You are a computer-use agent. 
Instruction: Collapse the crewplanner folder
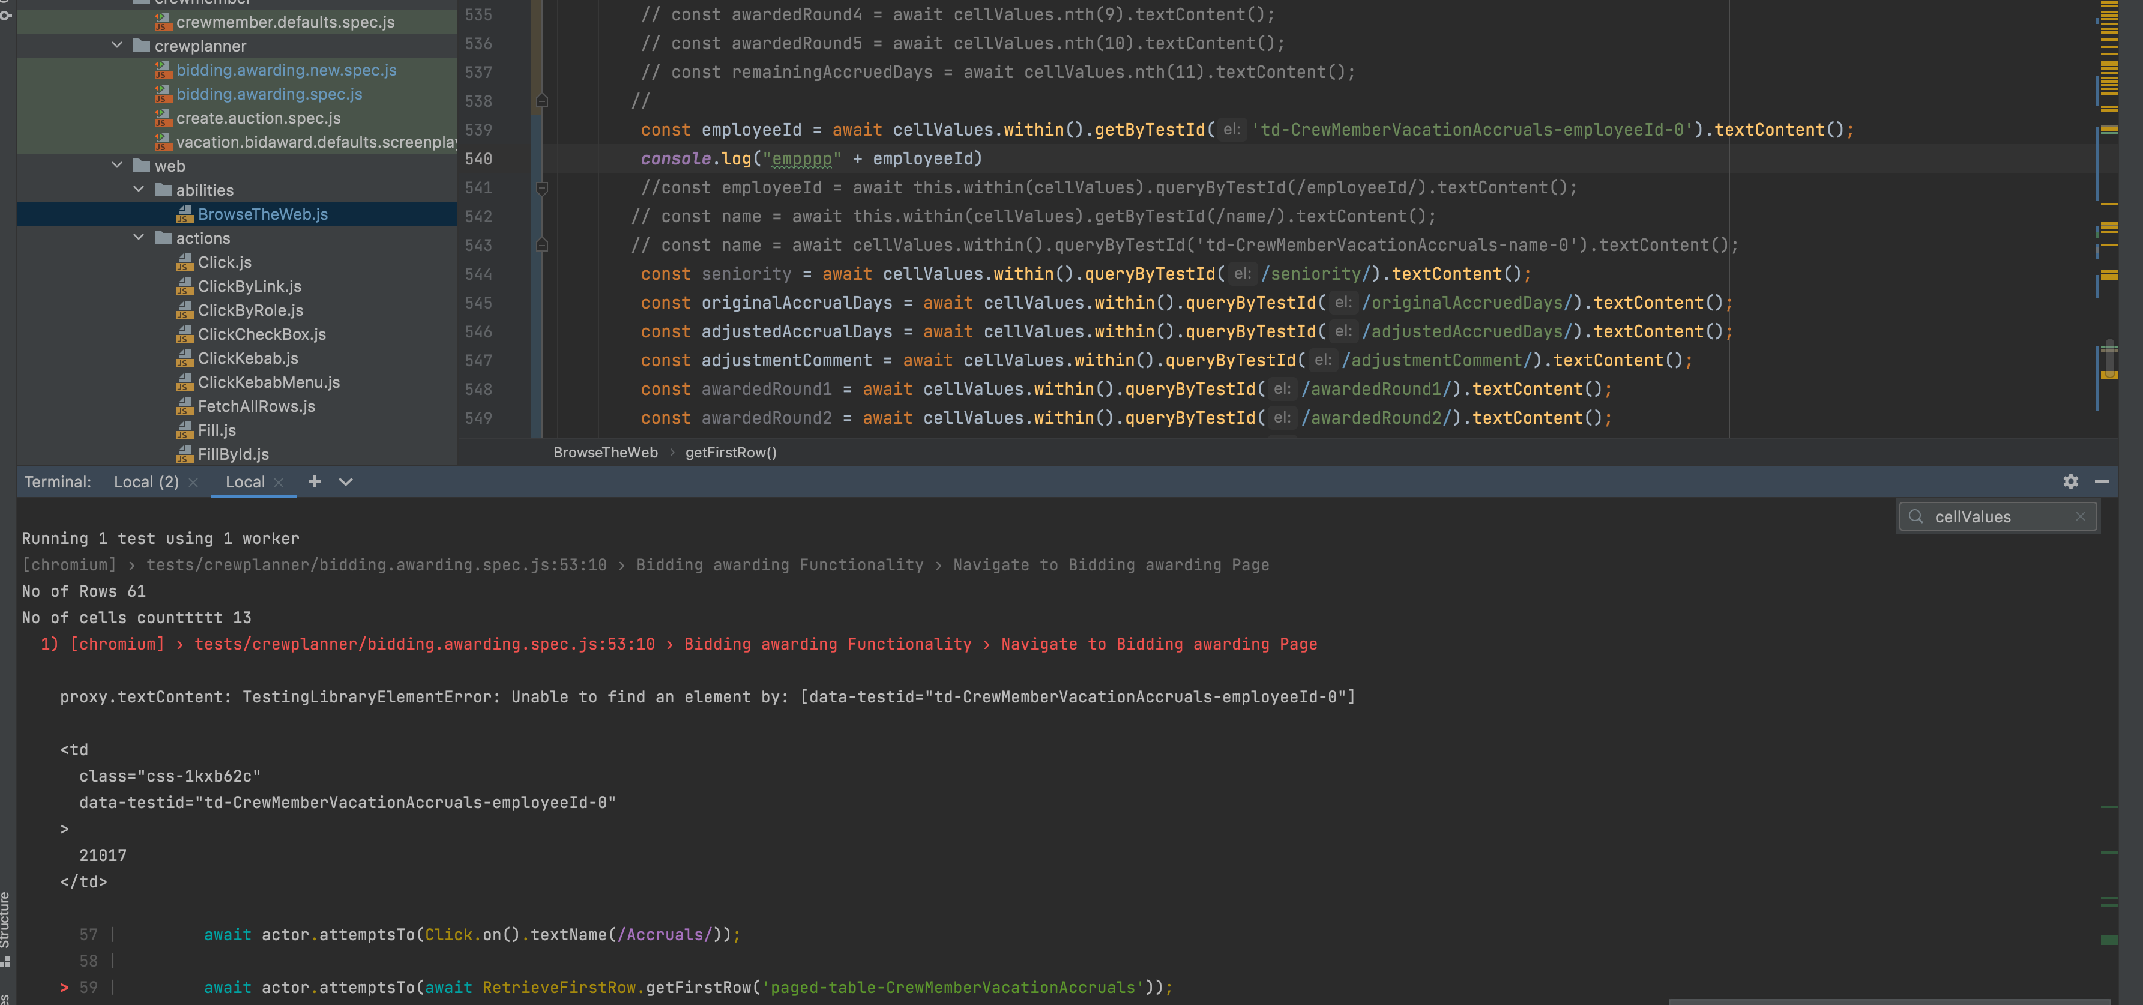pyautogui.click(x=117, y=46)
